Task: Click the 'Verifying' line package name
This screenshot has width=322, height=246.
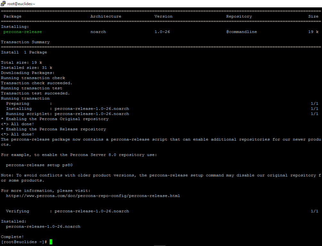Action: click(x=92, y=211)
